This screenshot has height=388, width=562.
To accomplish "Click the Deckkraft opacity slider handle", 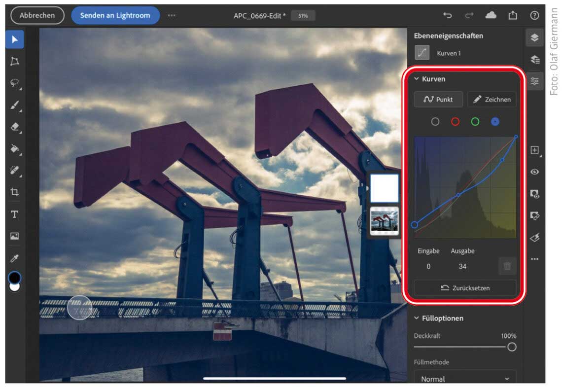I will (512, 347).
